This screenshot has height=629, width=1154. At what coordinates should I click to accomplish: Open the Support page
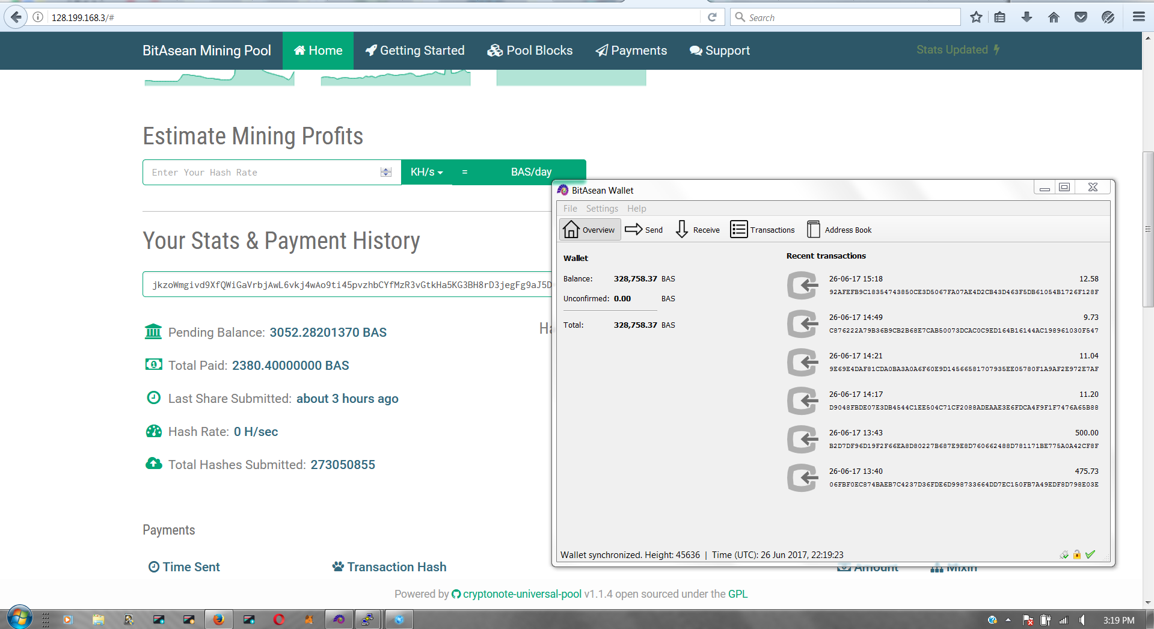tap(720, 51)
